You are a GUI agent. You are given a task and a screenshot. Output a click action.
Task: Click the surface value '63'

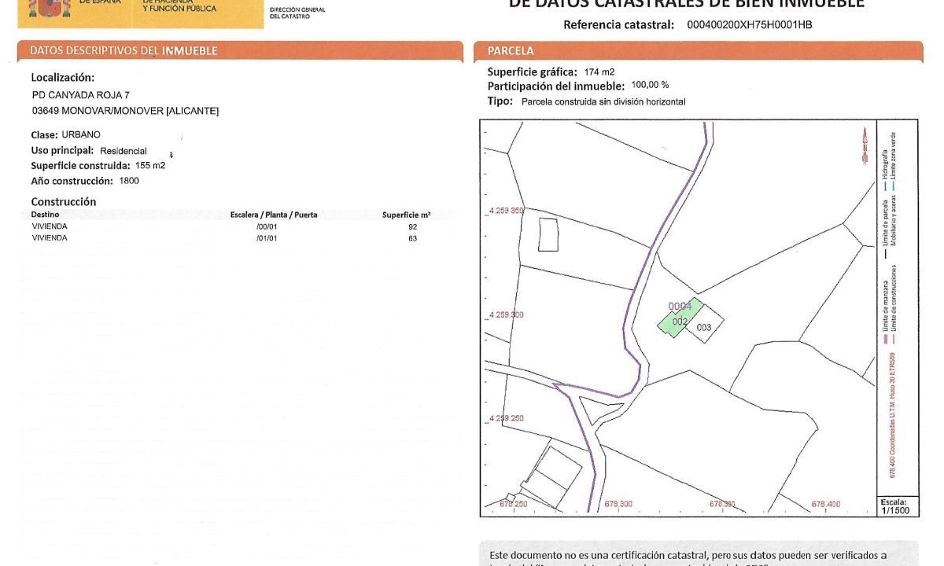(412, 238)
